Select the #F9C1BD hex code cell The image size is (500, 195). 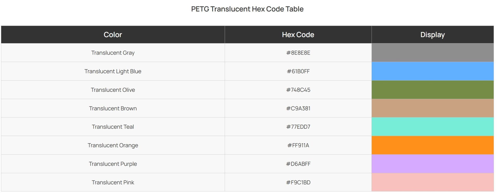[x=298, y=182]
